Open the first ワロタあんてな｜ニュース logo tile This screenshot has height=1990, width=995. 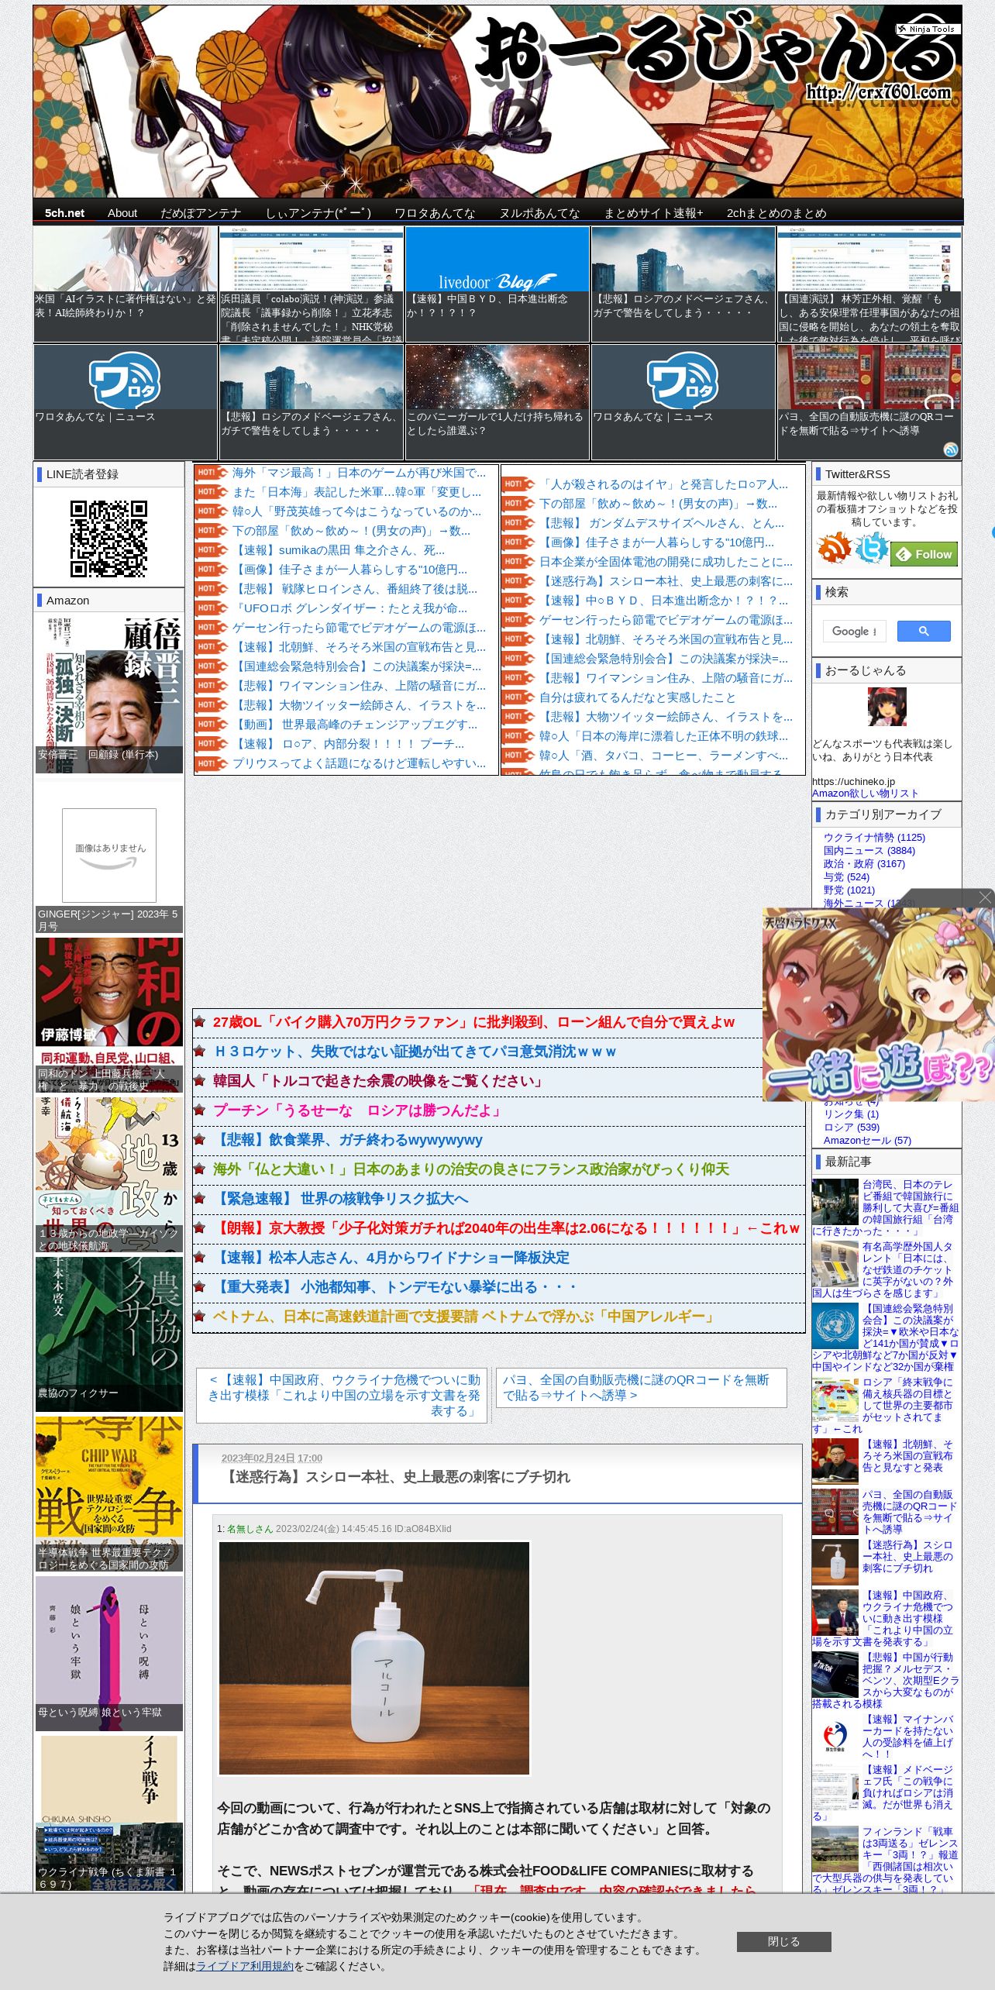[x=125, y=401]
